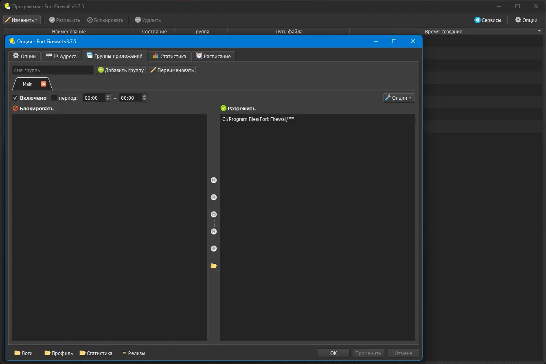Click Разрешить in the Программы toolbar
546x364 pixels.
pos(65,20)
